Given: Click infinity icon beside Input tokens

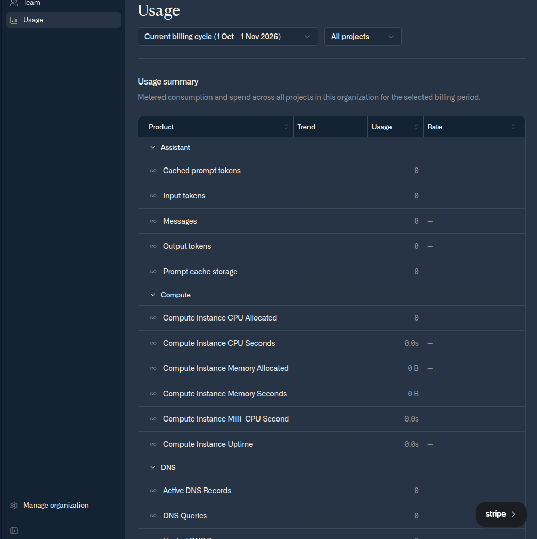Looking at the screenshot, I should click(x=153, y=196).
